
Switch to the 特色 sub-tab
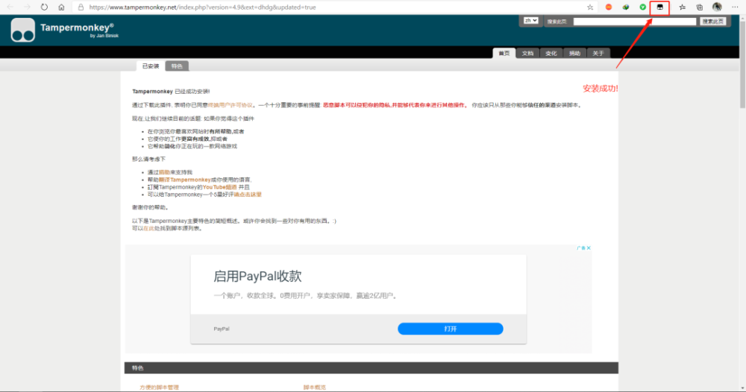pos(177,66)
